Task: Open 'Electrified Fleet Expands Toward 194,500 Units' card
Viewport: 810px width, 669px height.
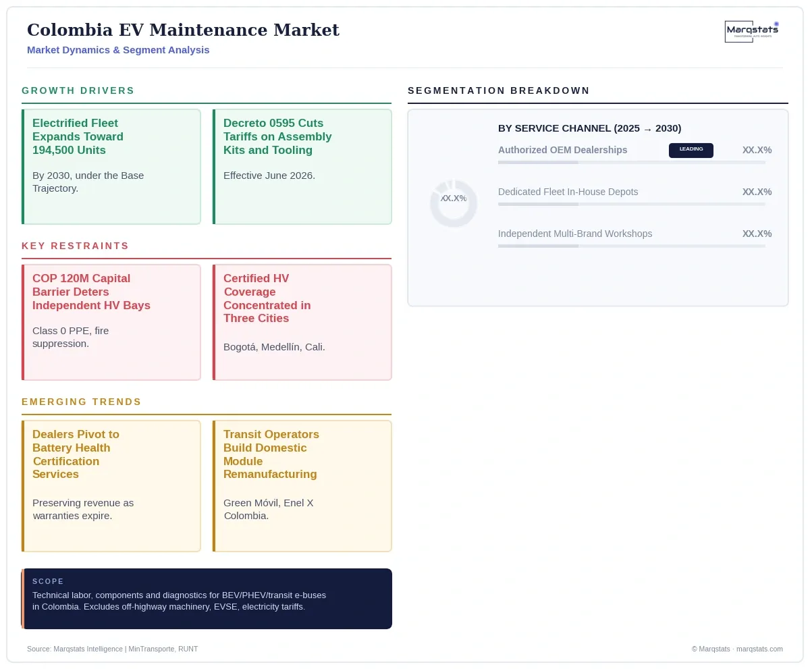Action: (111, 167)
